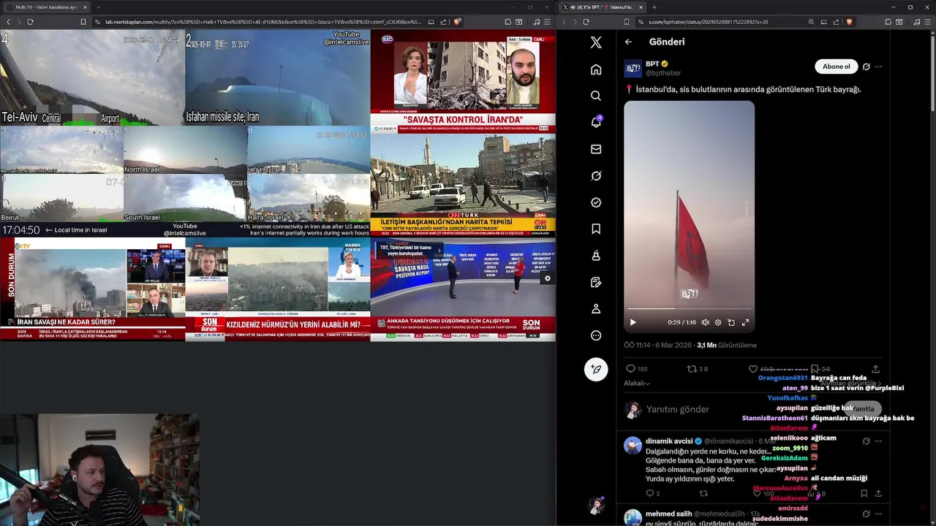936x526 pixels.
Task: Select the Multi TV browser tab
Action: click(x=46, y=7)
